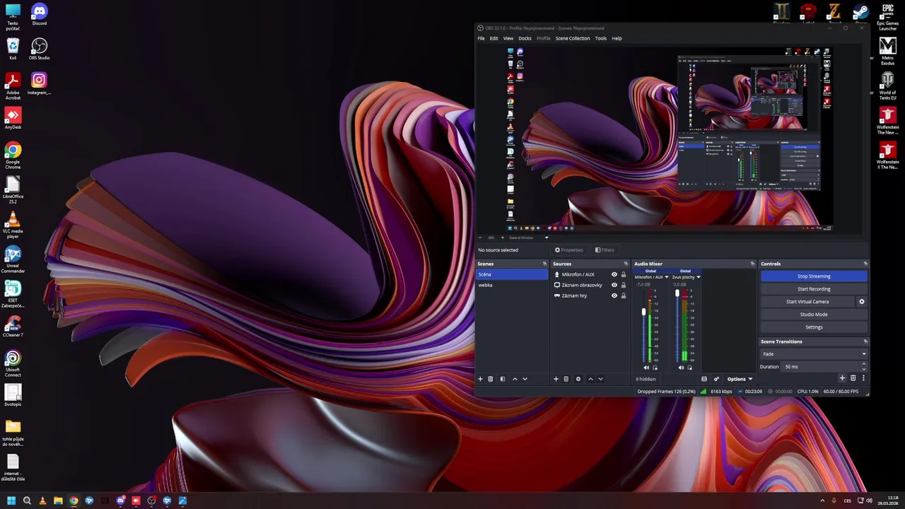Open transition properties three-dot menu

(863, 378)
